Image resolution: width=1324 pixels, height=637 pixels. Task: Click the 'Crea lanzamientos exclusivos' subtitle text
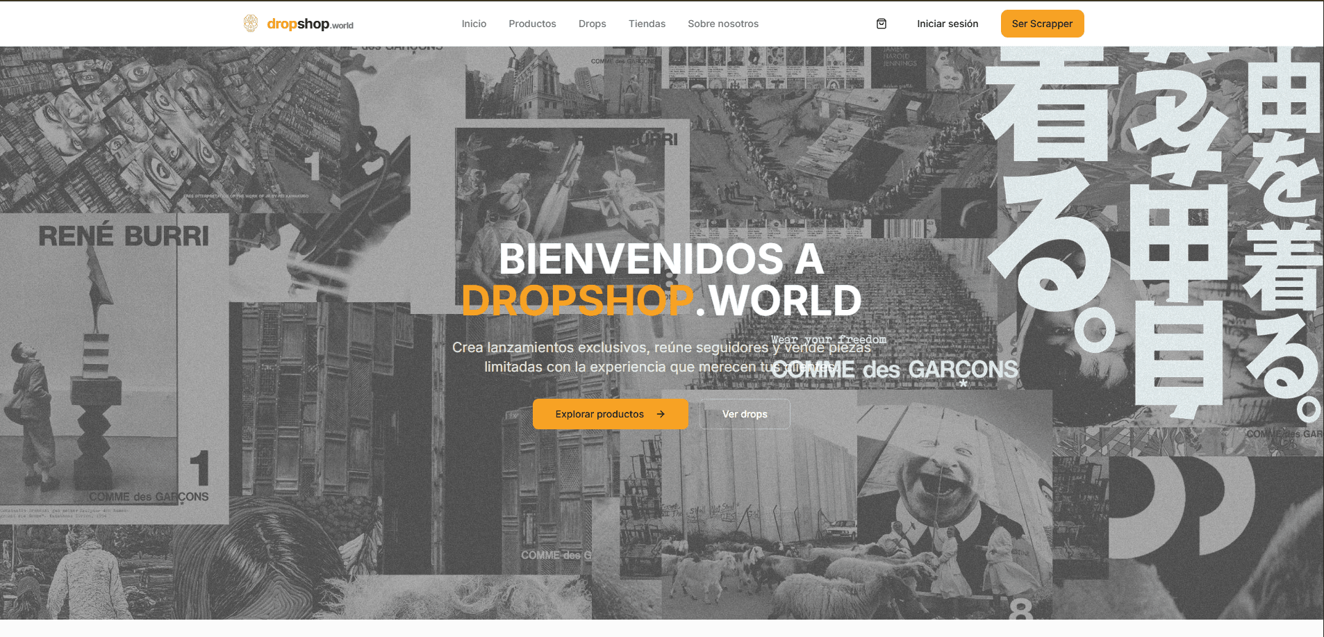point(661,357)
